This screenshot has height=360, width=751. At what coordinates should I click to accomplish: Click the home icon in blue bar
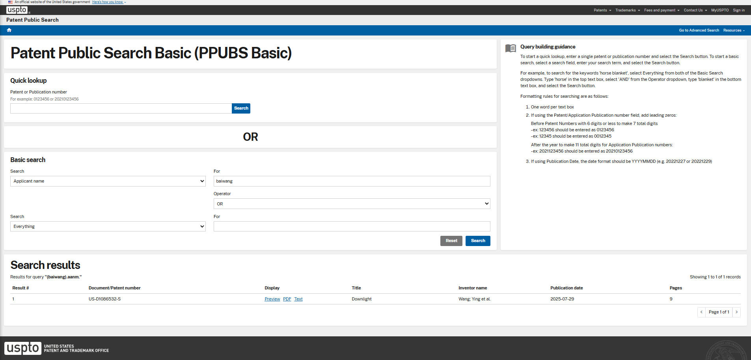coord(9,30)
